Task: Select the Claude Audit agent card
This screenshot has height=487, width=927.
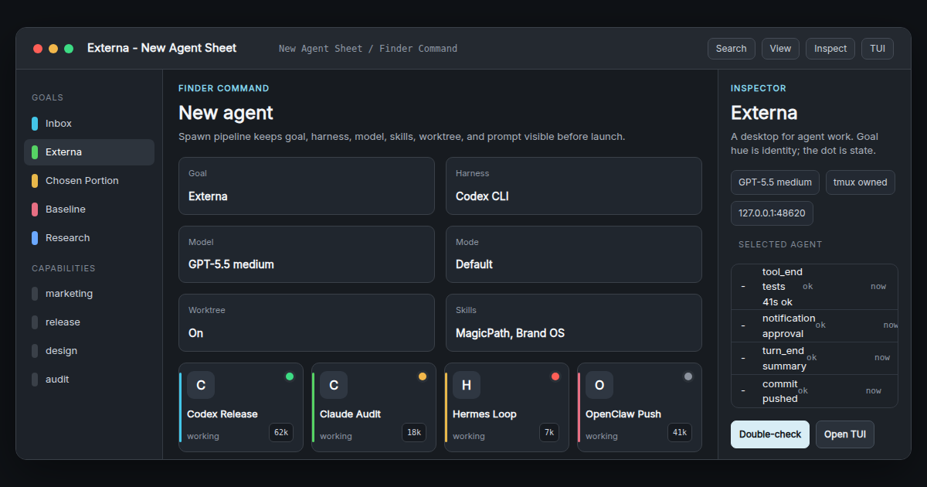Action: coord(374,407)
